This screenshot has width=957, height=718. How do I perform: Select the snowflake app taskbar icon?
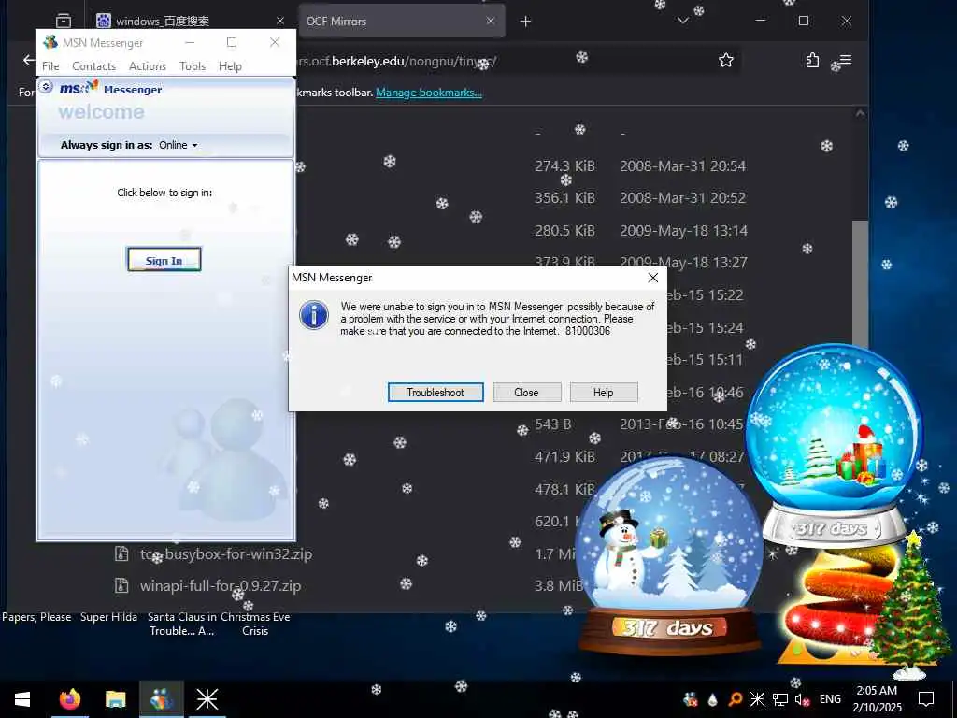point(207,699)
